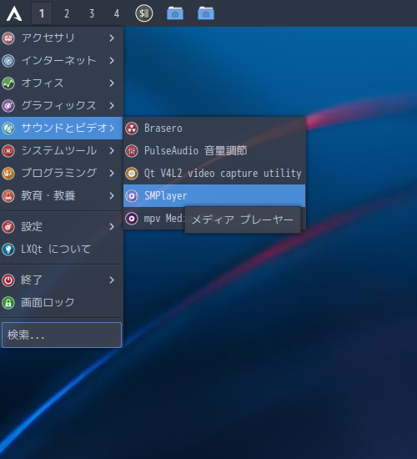This screenshot has width=417, height=459.
Task: Switch to desktop workspace 1
Action: [42, 13]
